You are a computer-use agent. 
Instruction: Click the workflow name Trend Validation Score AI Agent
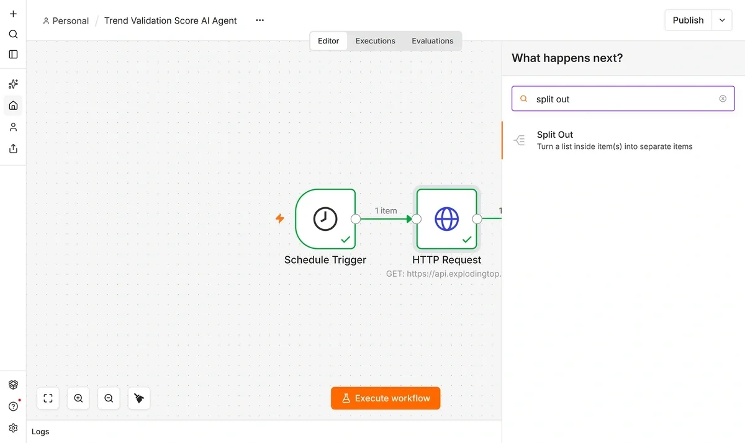(x=171, y=20)
